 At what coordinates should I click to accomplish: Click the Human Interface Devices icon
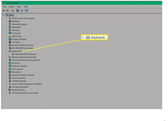click(x=10, y=45)
